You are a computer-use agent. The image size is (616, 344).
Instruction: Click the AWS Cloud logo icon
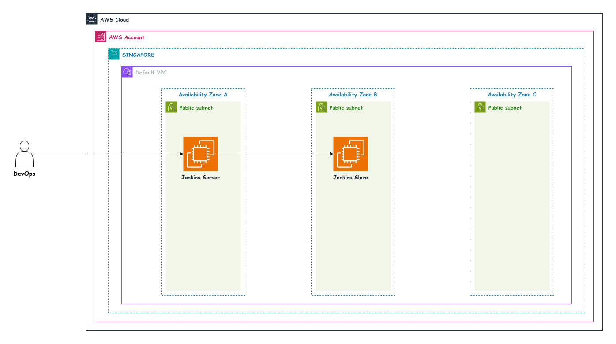(92, 19)
